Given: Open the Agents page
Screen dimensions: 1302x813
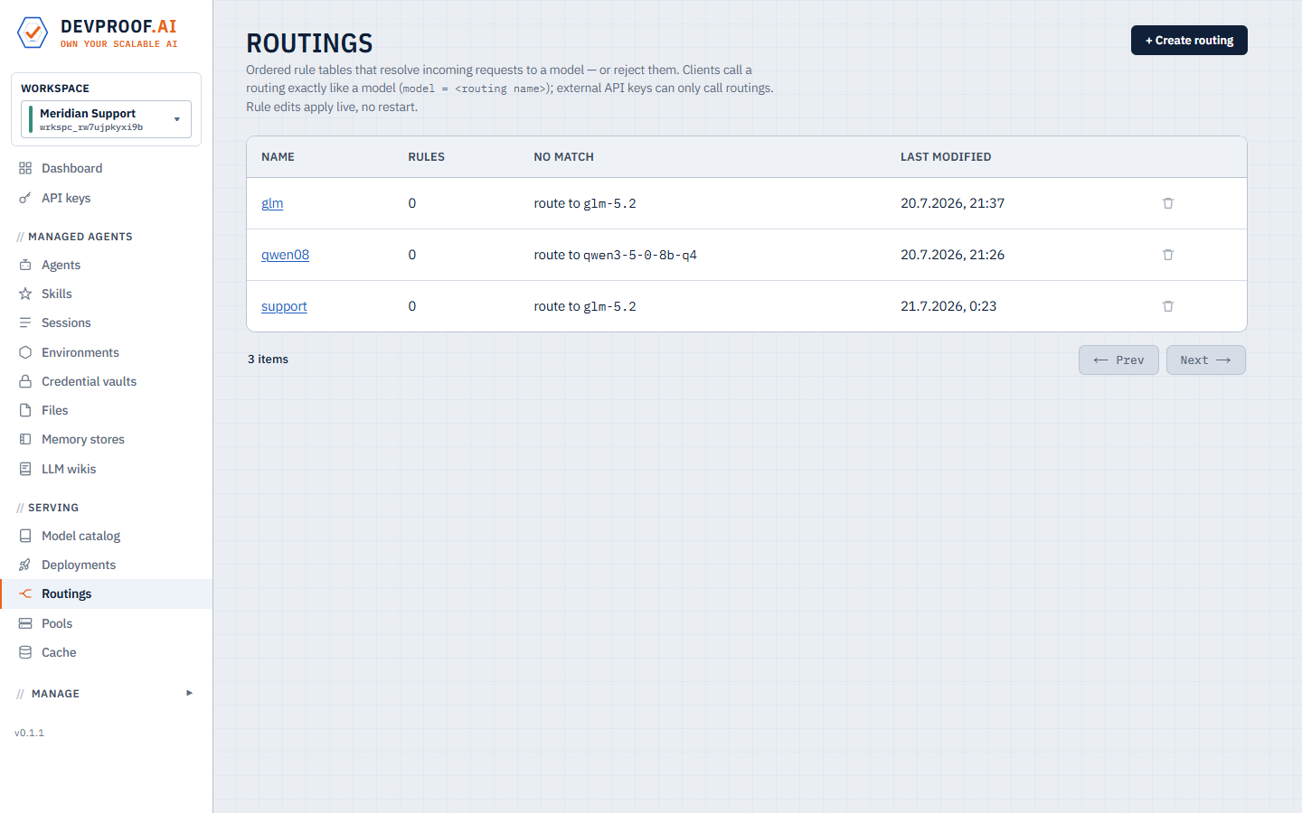Looking at the screenshot, I should point(106,265).
